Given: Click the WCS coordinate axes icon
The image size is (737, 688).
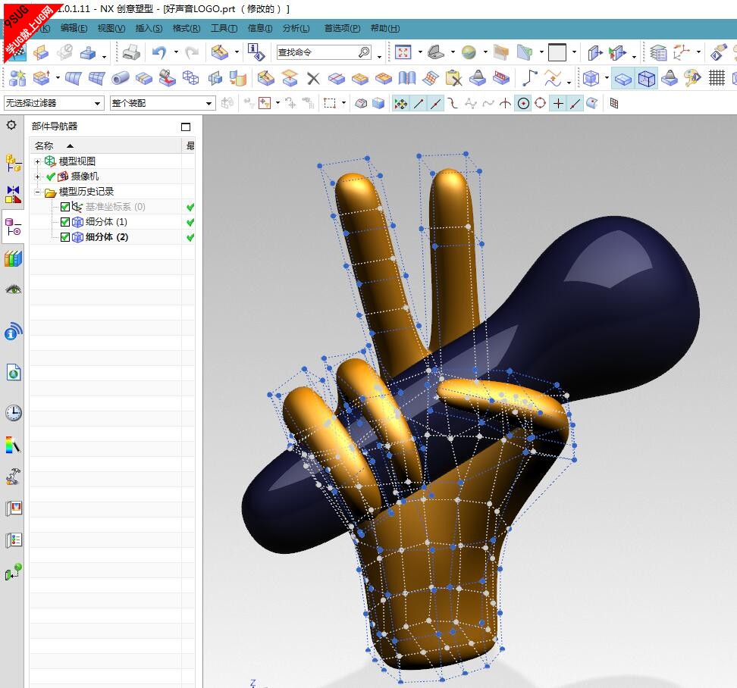Looking at the screenshot, I should pyautogui.click(x=681, y=52).
